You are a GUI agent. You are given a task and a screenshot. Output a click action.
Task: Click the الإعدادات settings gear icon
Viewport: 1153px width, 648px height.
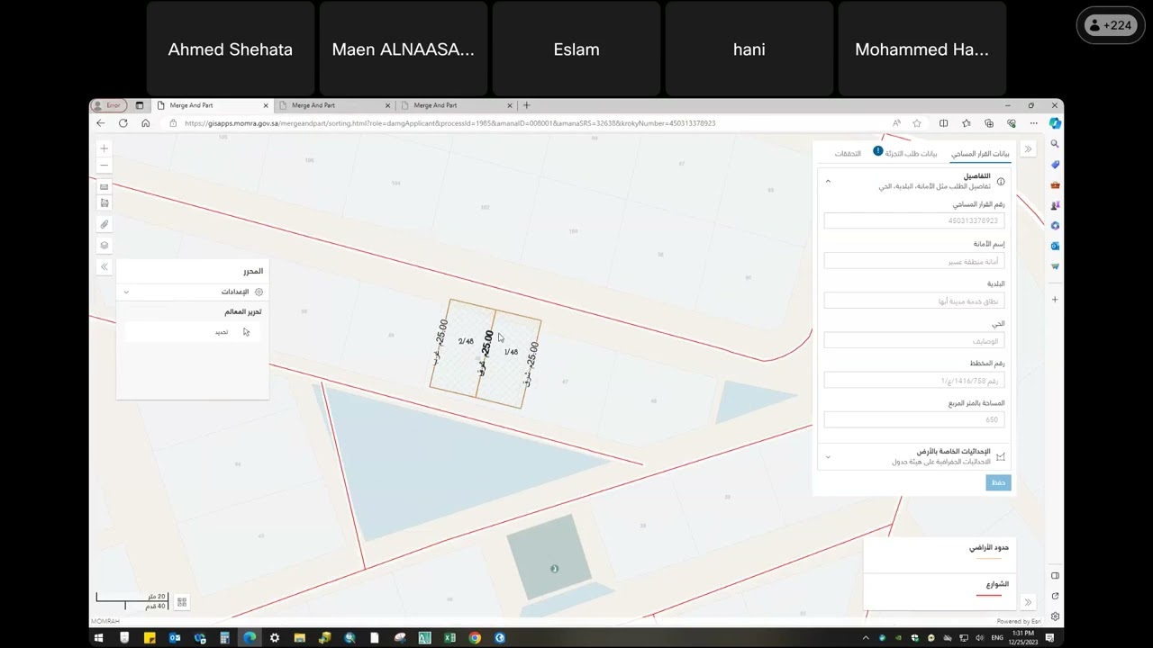(259, 292)
